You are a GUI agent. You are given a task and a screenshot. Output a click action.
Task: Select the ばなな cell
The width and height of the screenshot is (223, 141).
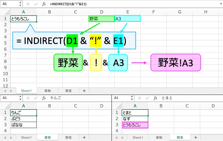24,125
